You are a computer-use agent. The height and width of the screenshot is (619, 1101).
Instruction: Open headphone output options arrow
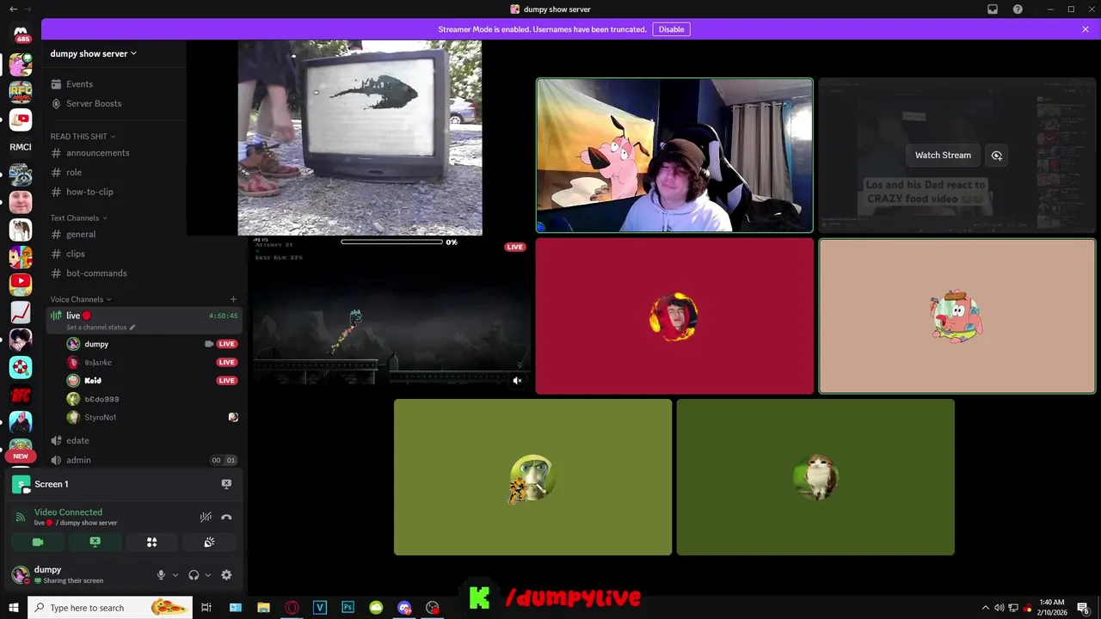coord(208,575)
